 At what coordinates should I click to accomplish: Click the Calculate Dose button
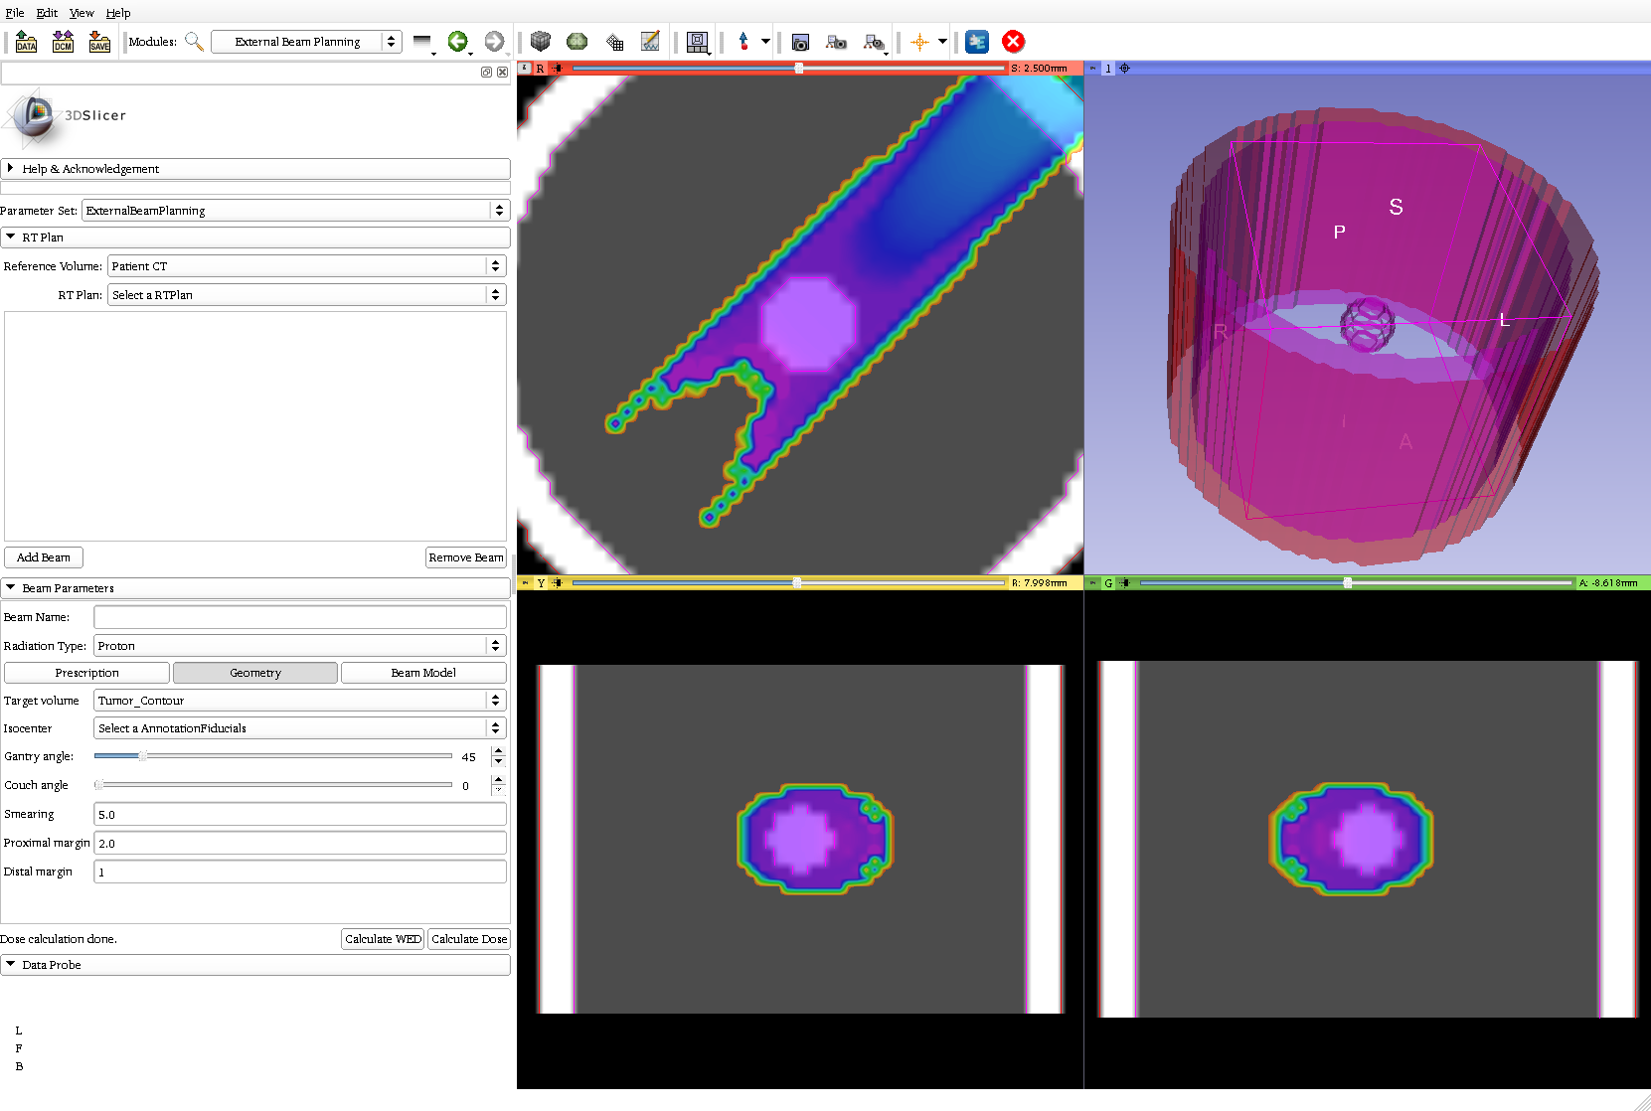pos(468,939)
